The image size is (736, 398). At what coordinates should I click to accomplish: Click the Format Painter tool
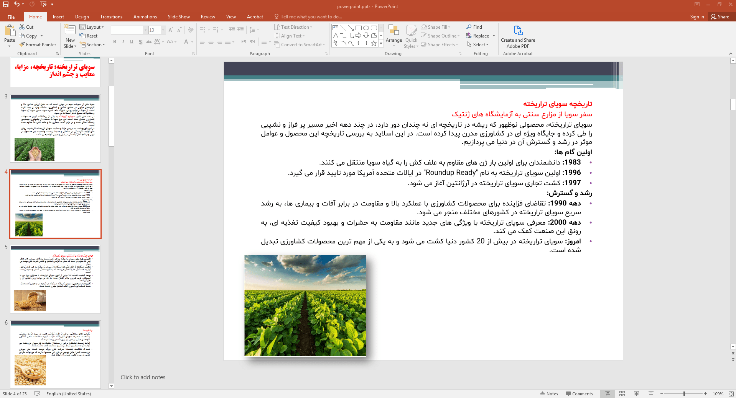click(38, 45)
